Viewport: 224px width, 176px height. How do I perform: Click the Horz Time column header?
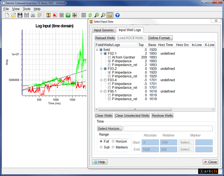166,45
